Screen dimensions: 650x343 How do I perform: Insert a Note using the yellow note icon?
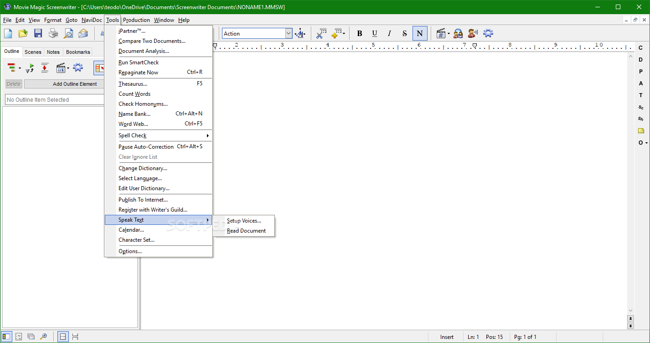(641, 131)
